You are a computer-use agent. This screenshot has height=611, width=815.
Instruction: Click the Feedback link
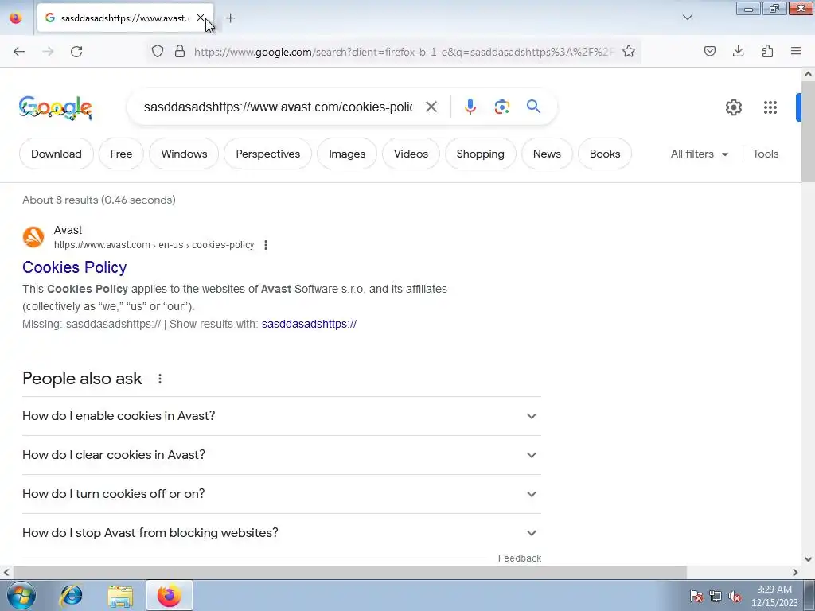tap(519, 558)
